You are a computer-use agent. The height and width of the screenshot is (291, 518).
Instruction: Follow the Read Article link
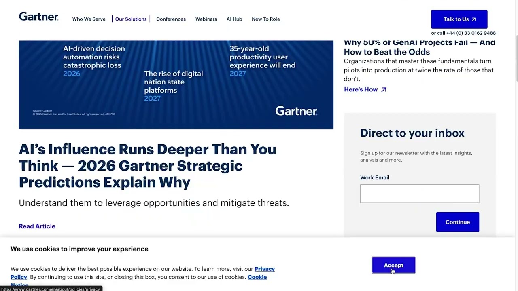(x=37, y=226)
